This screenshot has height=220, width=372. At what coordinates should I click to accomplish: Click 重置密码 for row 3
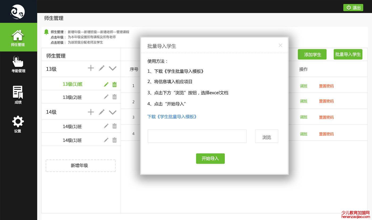[x=326, y=117]
